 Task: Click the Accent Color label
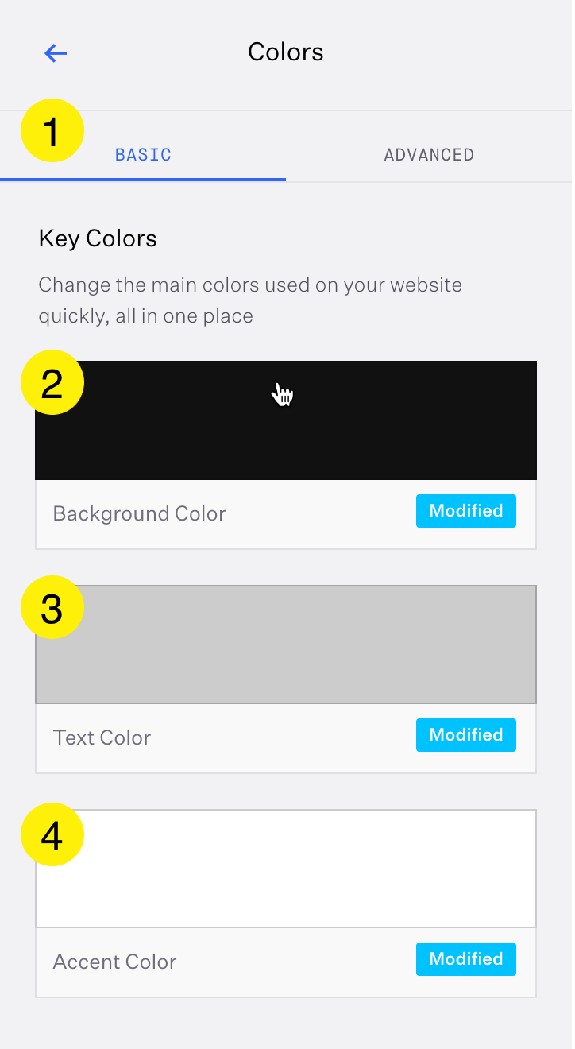114,962
